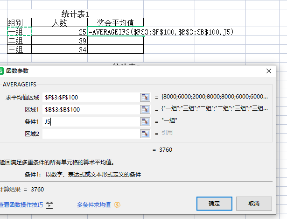This screenshot has width=287, height=219.
Task: Click the 计算结果 = 3760 text
Action: click(x=22, y=189)
